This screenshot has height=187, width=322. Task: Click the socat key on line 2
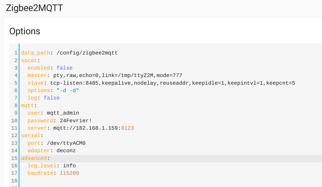29,61
